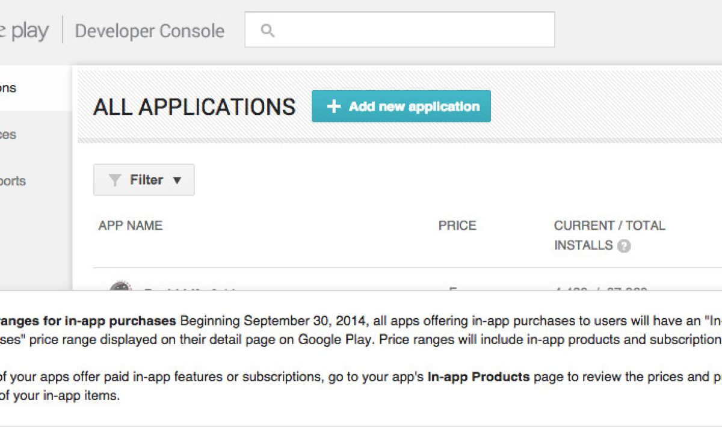This screenshot has height=433, width=722.
Task: Click the funnel icon in Filter button
Action: click(114, 180)
